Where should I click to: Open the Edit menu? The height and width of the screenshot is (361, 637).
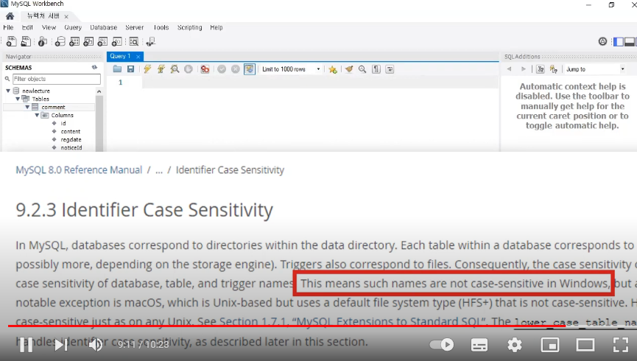pyautogui.click(x=27, y=27)
